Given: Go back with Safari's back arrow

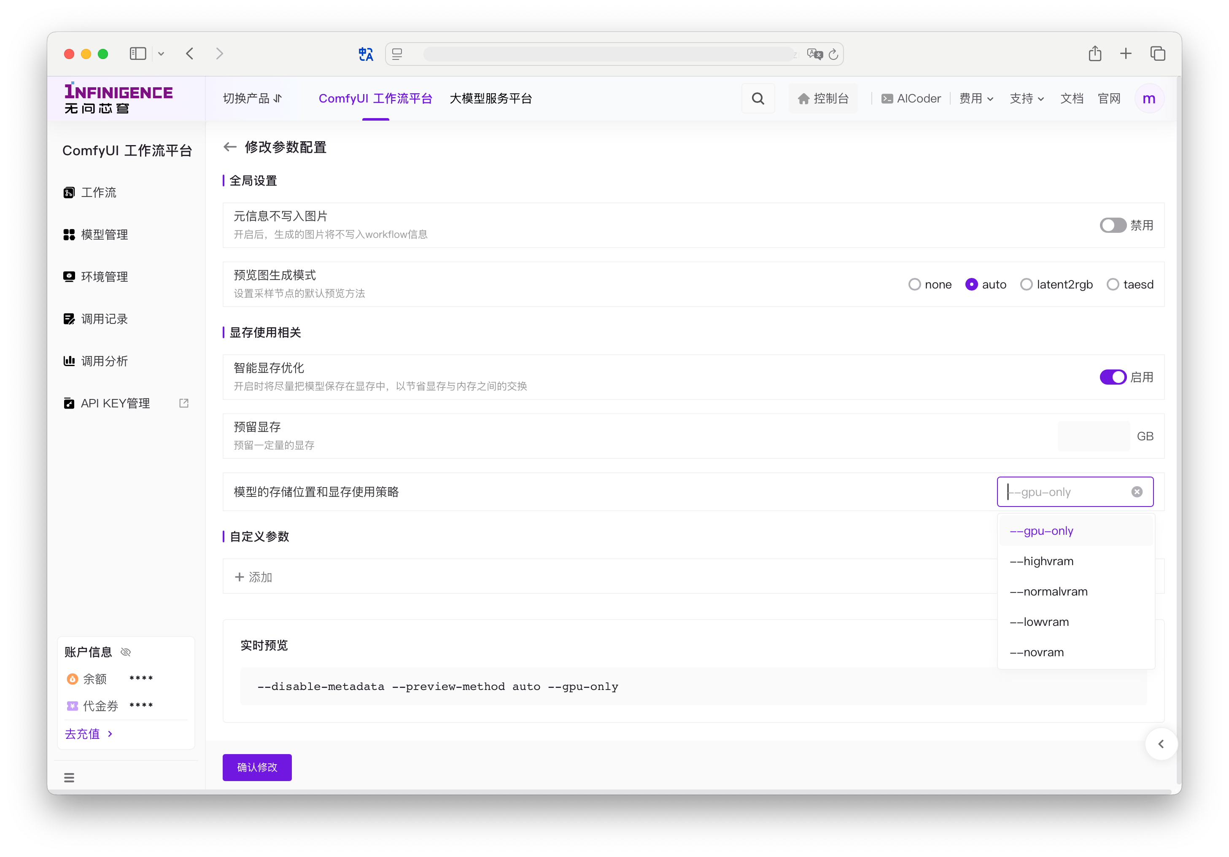Looking at the screenshot, I should coord(189,54).
